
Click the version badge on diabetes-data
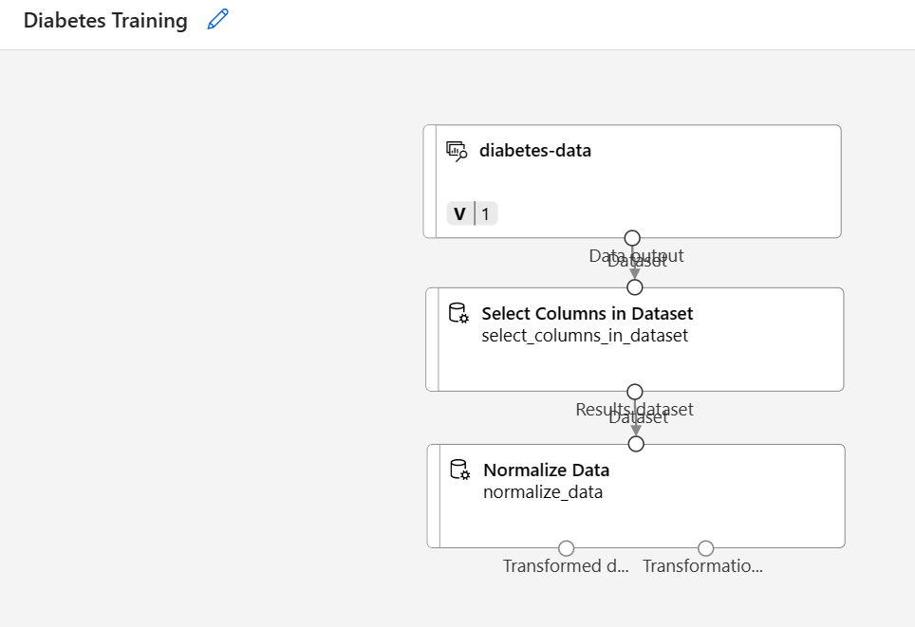(472, 213)
